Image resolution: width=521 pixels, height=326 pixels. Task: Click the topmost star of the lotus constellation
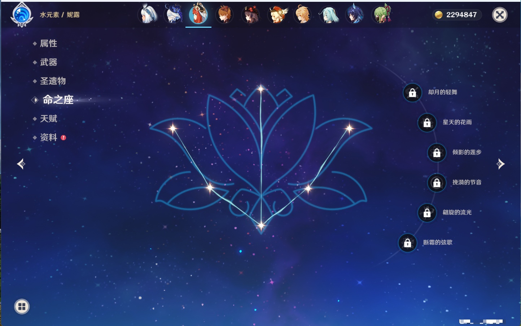(260, 89)
